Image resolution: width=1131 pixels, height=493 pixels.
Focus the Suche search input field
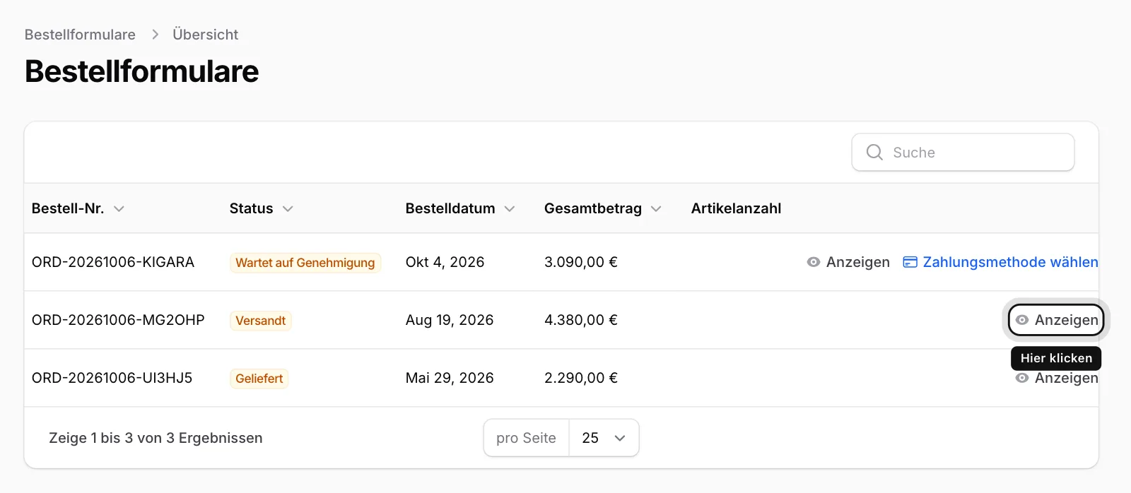(x=963, y=153)
